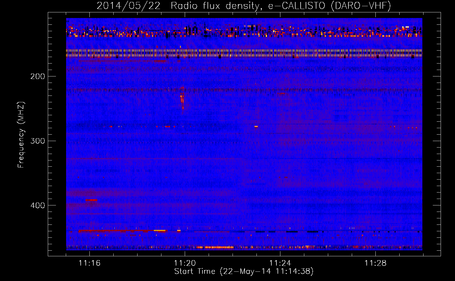Click the "Frequency (MHZ)" axis label

(x=21, y=135)
